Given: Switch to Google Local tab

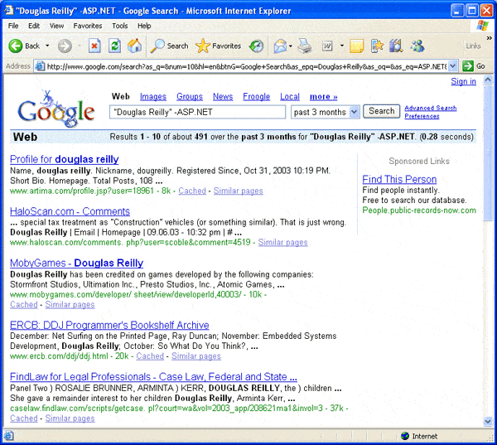Looking at the screenshot, I should tap(290, 97).
